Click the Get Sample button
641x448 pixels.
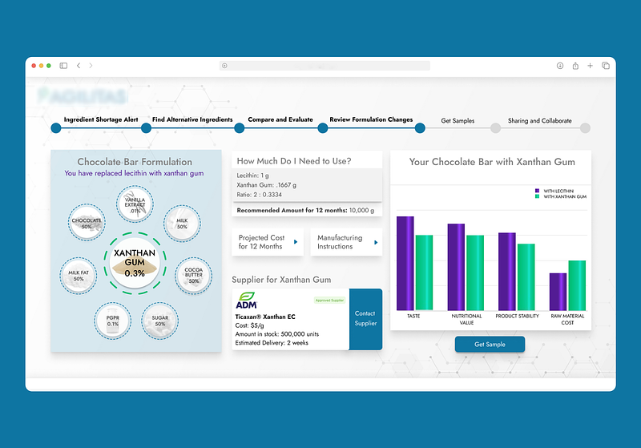tap(490, 344)
